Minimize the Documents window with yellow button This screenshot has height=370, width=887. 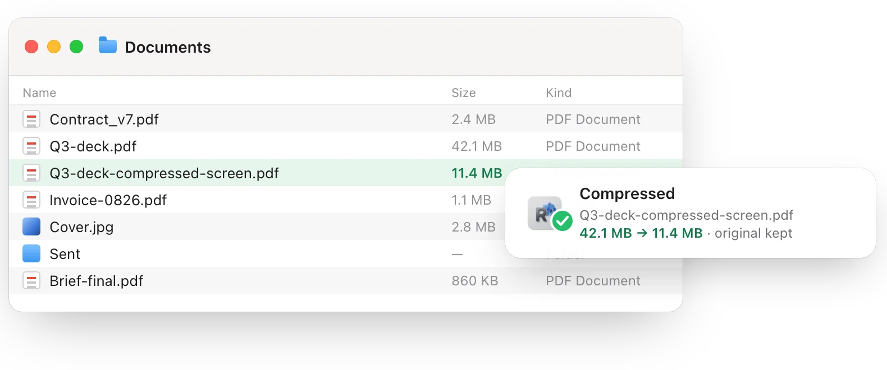[54, 47]
